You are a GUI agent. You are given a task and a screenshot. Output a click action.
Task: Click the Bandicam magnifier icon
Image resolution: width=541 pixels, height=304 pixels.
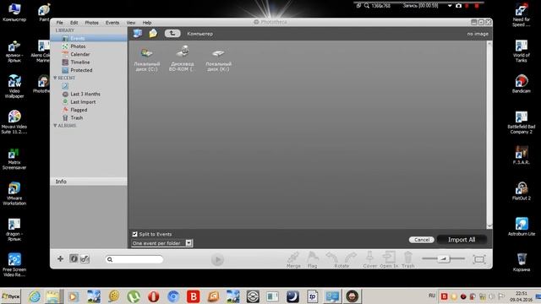(367, 6)
